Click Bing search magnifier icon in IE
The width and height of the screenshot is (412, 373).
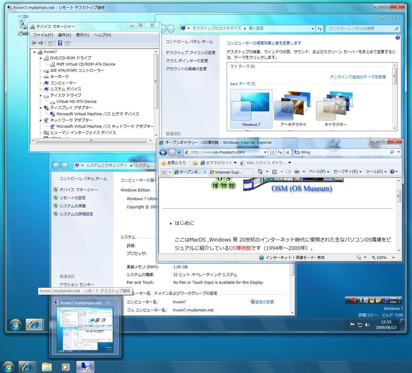coord(392,152)
